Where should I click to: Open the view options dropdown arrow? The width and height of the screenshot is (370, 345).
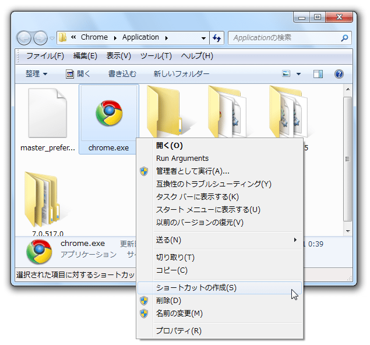point(298,74)
